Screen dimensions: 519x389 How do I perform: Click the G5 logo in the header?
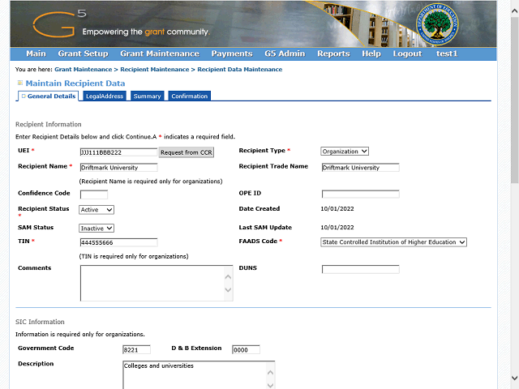pos(59,24)
